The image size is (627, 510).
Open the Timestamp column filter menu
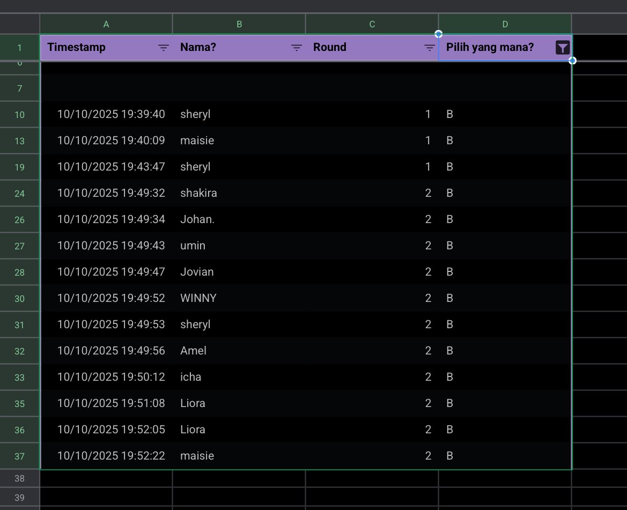tap(163, 48)
